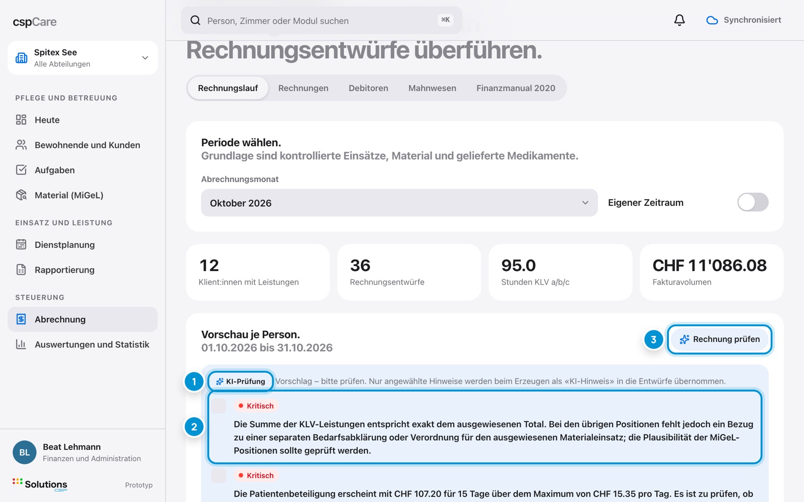Screen dimensions: 804x502
Task: Click the Prototyp label in the sidebar footer
Action: (x=139, y=485)
